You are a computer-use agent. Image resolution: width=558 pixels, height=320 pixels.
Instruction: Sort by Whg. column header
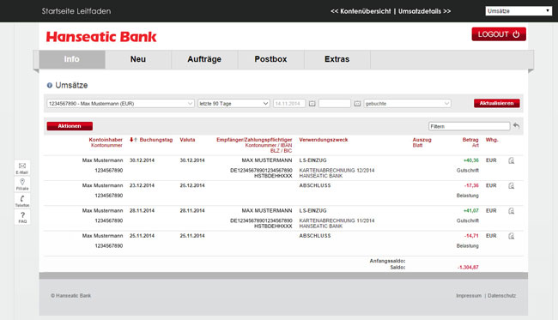point(492,140)
